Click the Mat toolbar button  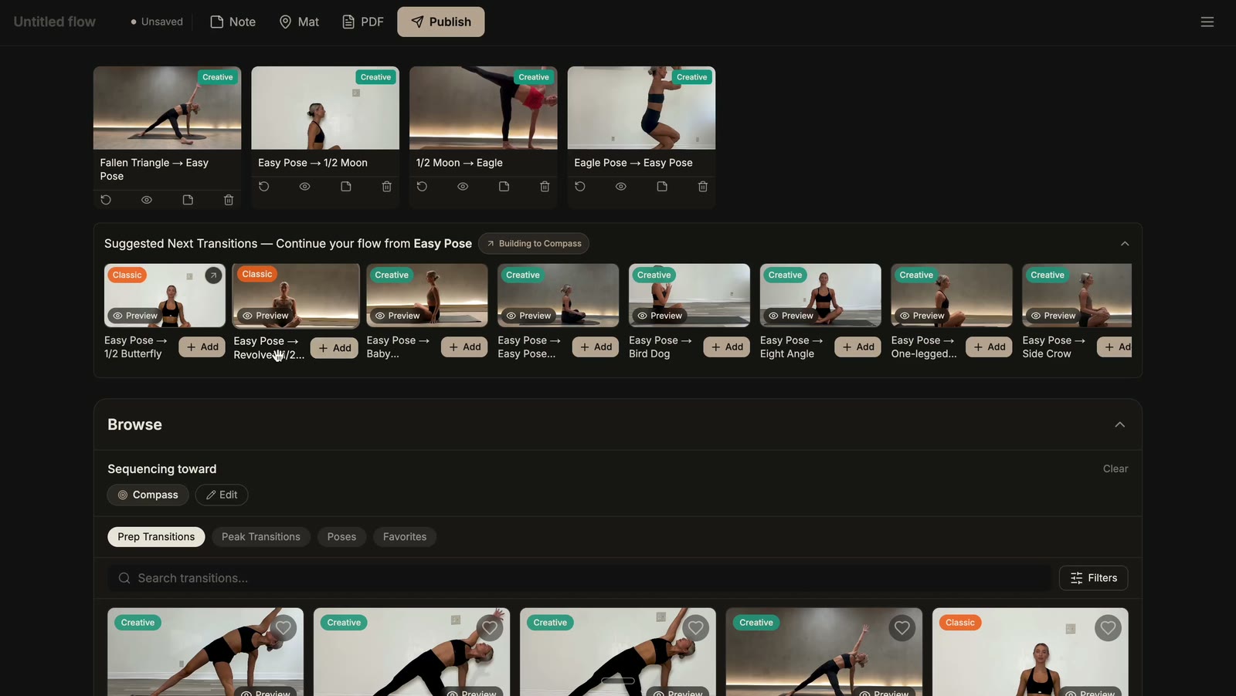(299, 22)
